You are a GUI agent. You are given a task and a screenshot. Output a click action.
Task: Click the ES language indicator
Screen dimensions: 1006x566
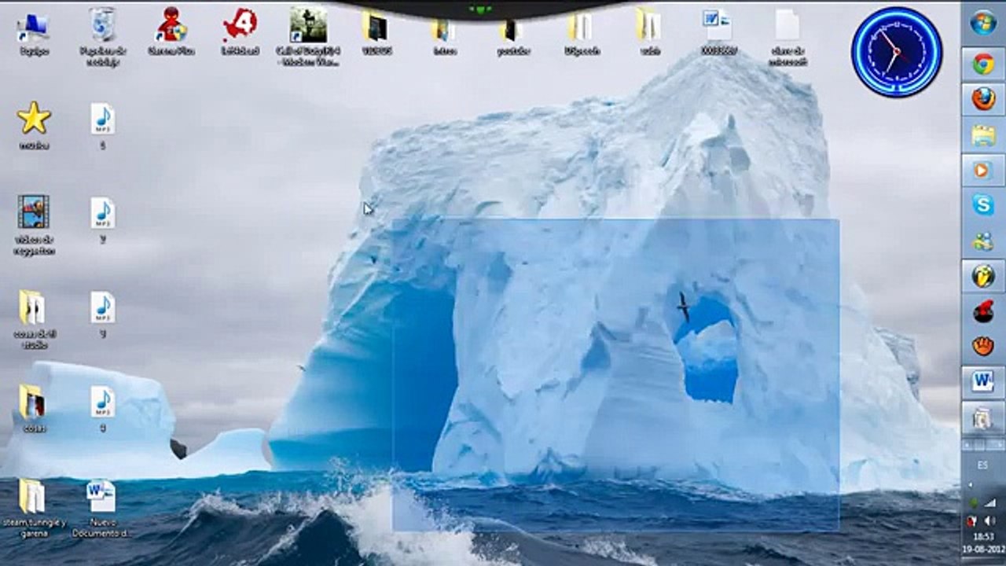[x=982, y=465]
